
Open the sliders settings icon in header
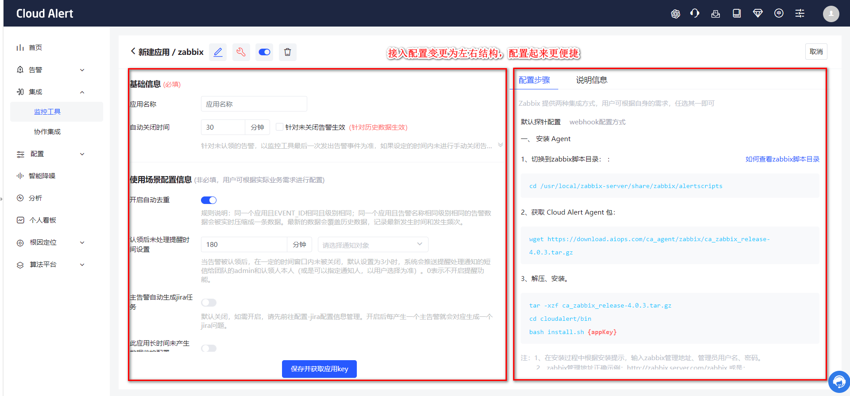coord(800,13)
